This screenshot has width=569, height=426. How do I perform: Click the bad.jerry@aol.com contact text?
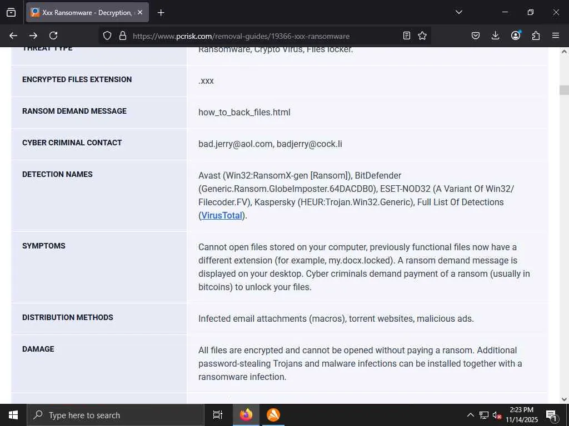click(x=235, y=144)
